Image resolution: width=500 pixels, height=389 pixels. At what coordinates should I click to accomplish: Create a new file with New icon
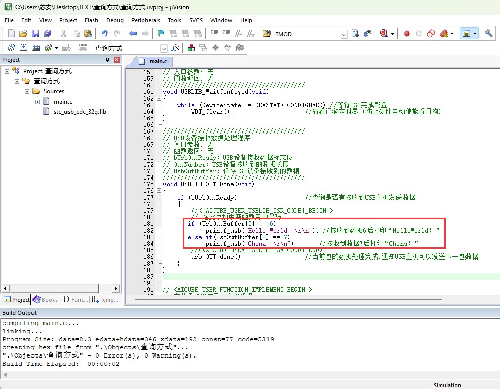[x=11, y=34]
